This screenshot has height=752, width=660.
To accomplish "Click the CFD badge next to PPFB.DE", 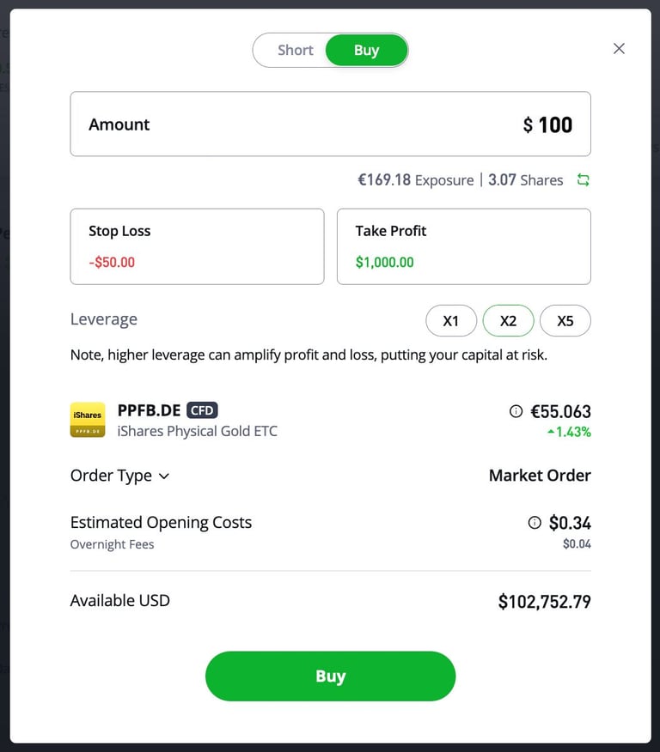I will pyautogui.click(x=202, y=410).
